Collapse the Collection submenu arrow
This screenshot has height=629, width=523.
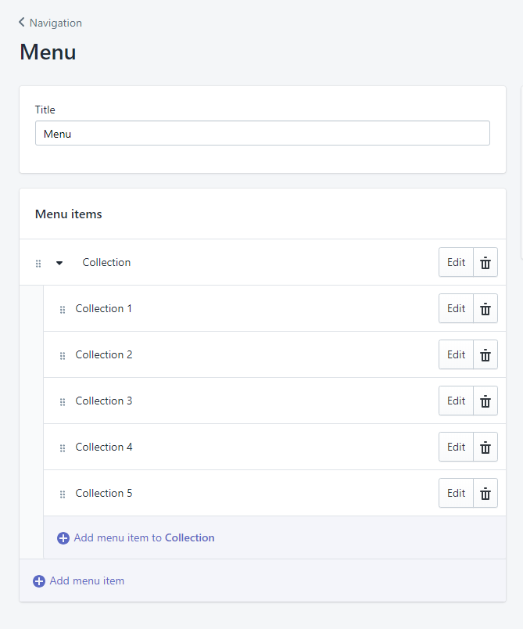(59, 263)
